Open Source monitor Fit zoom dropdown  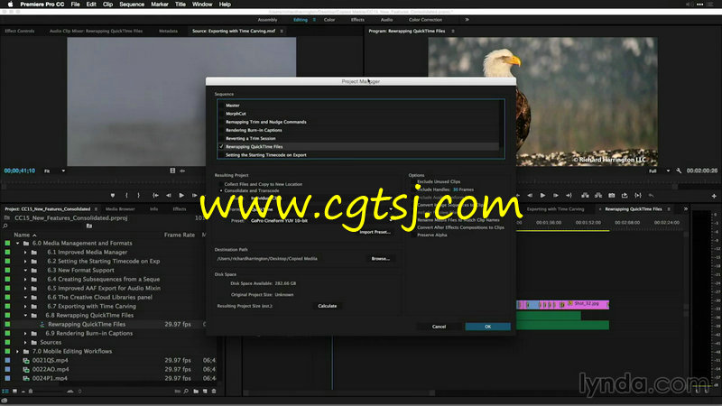pyautogui.click(x=55, y=171)
